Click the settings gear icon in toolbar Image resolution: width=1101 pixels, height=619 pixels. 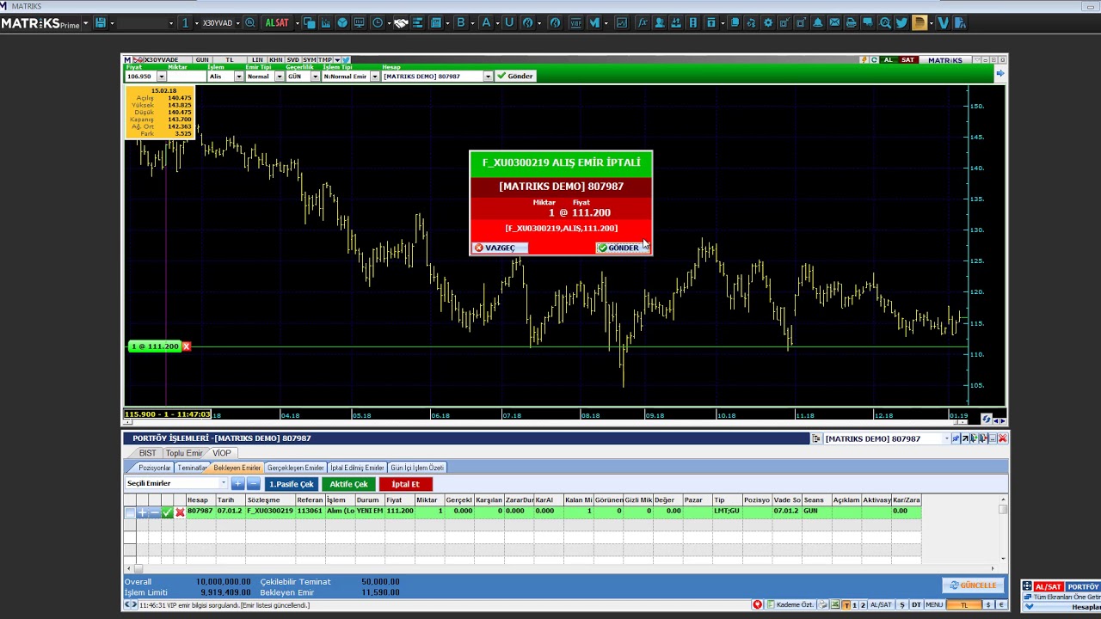coord(768,23)
